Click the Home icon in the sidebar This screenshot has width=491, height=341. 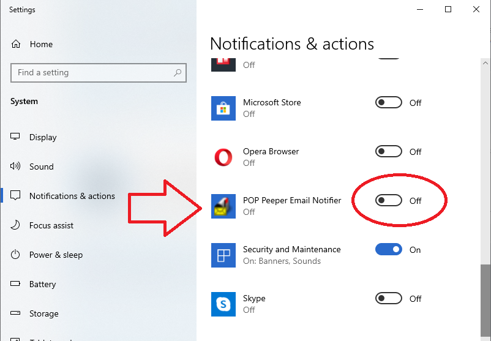point(16,44)
